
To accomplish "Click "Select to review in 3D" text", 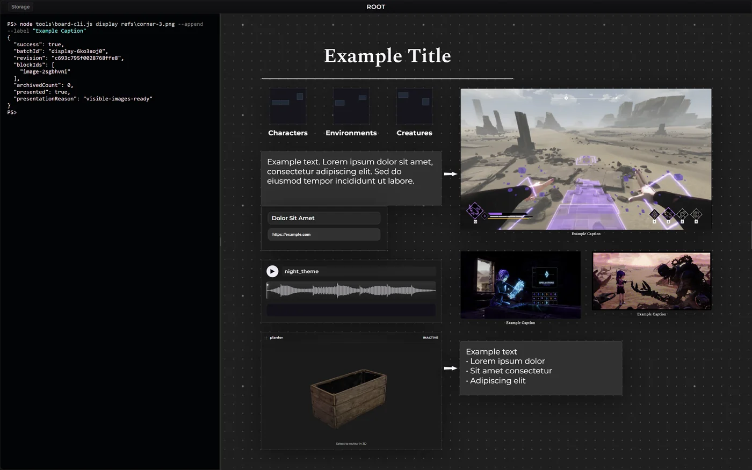I will coord(351,444).
